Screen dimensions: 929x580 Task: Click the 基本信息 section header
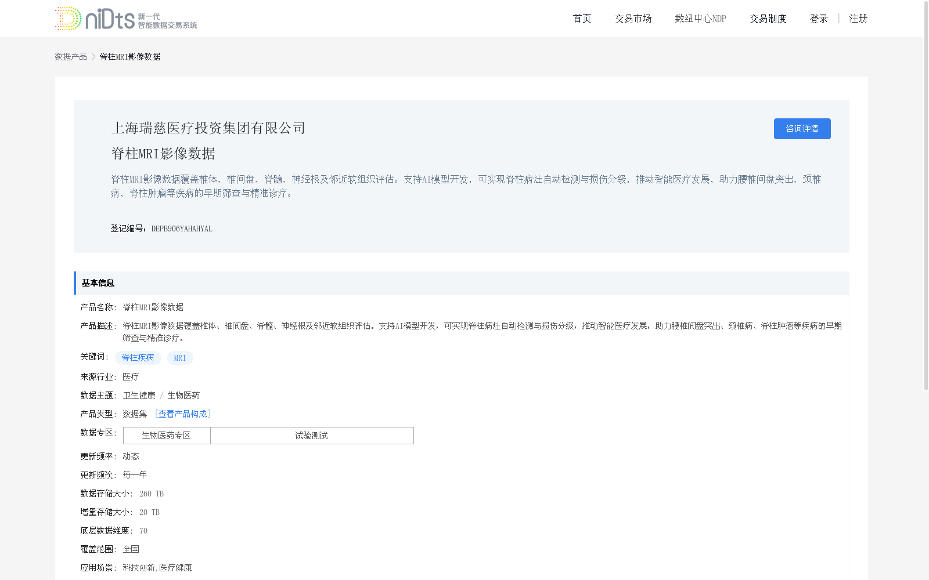[462, 283]
